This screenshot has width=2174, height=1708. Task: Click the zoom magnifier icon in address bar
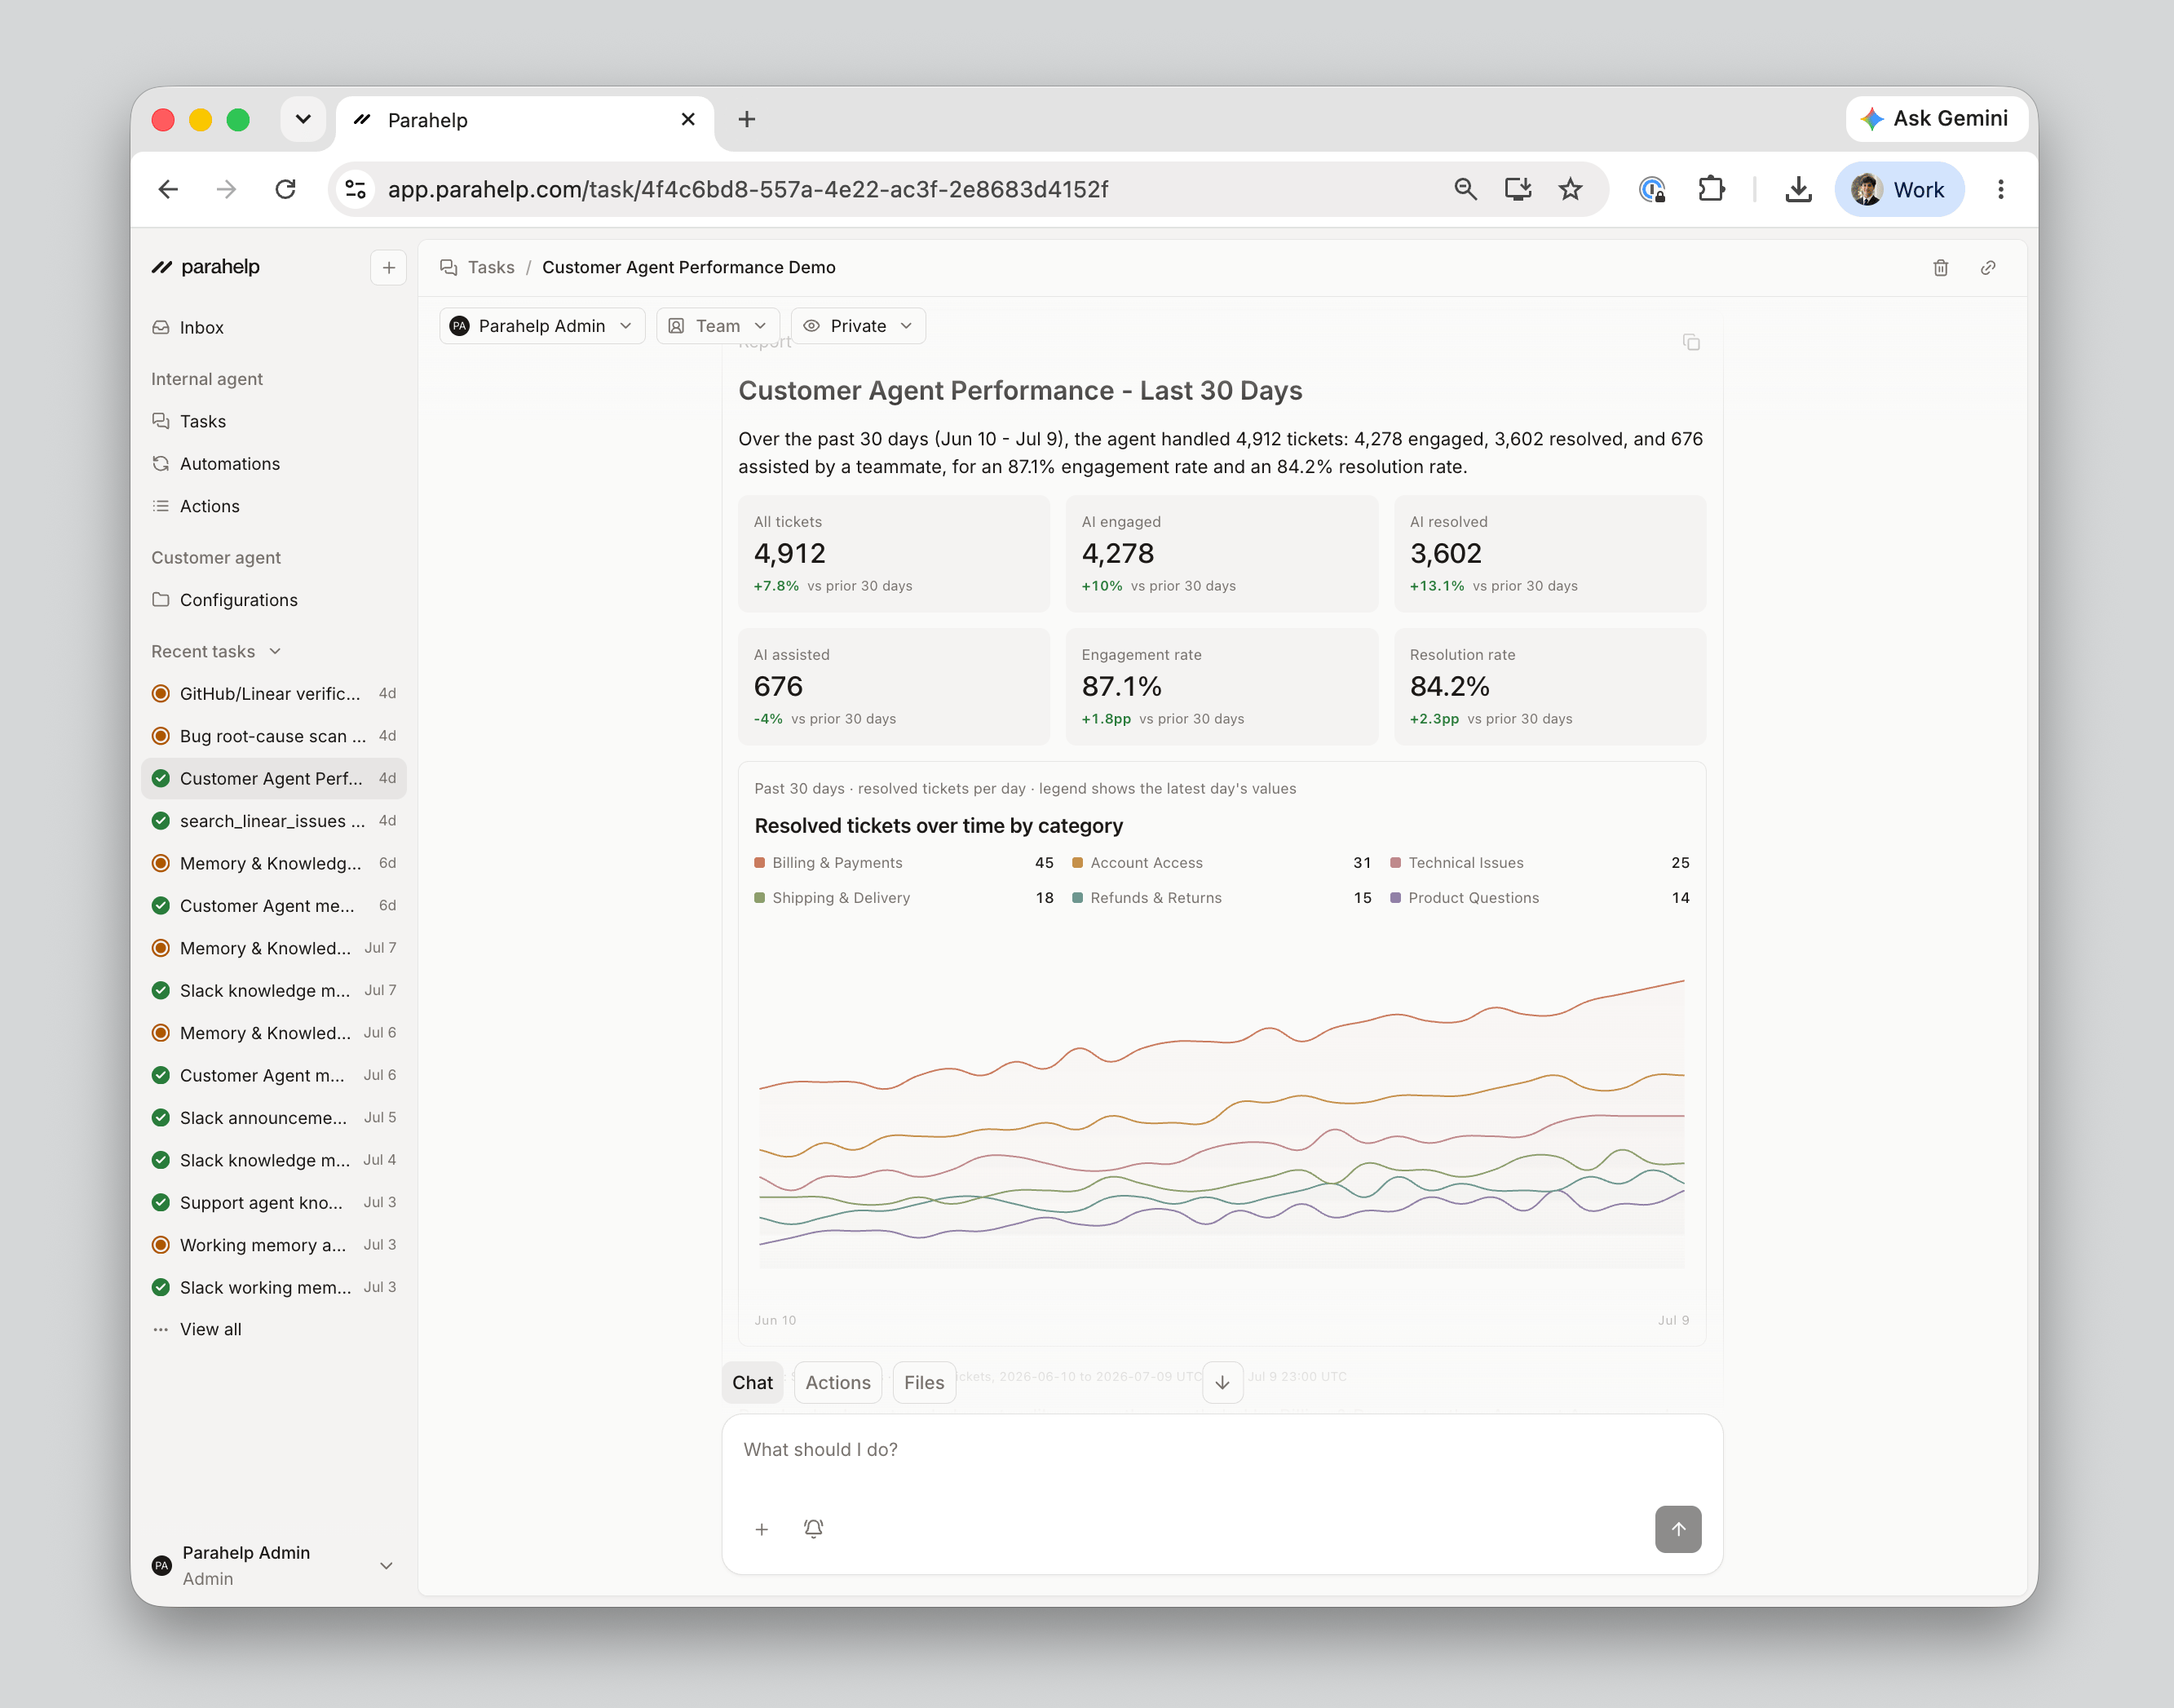(x=1465, y=189)
